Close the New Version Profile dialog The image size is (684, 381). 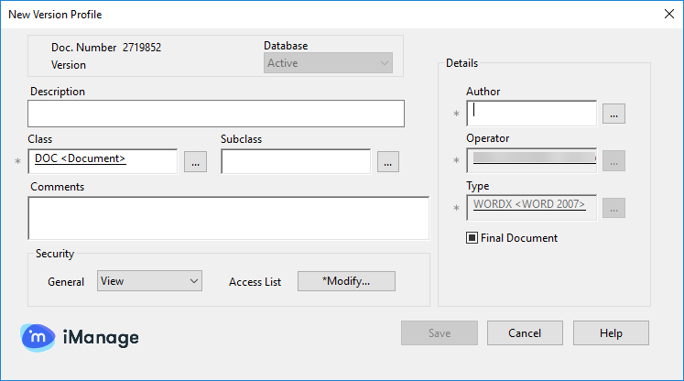click(x=667, y=14)
